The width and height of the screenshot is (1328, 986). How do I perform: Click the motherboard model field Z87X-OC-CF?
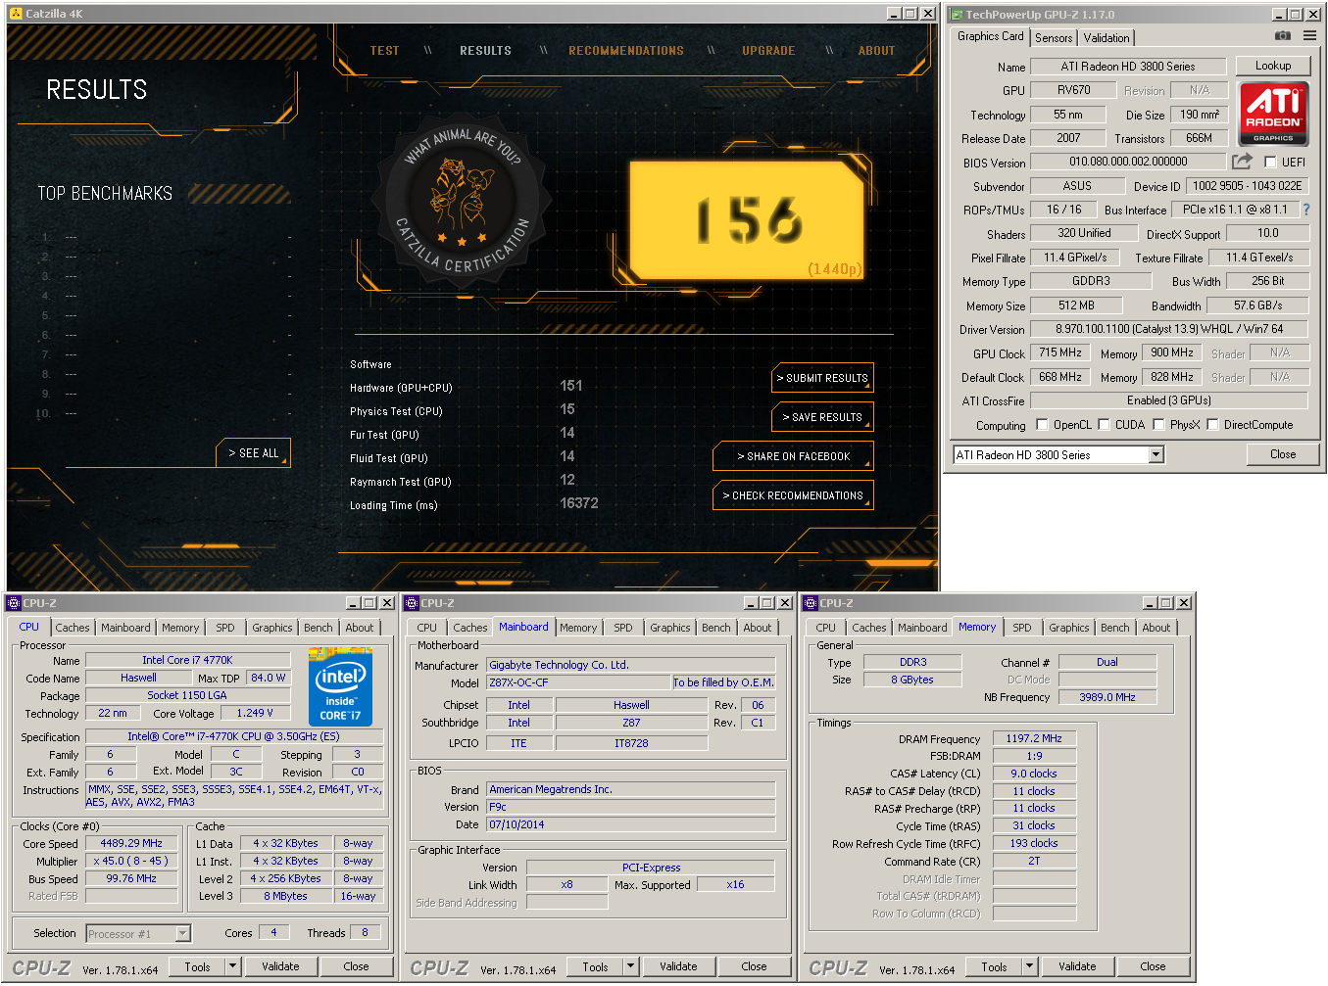click(x=578, y=682)
